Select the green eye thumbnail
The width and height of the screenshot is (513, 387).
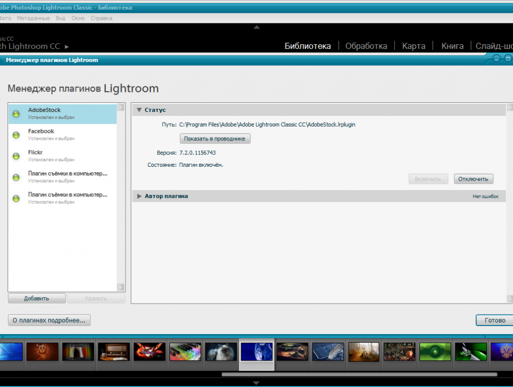point(435,352)
